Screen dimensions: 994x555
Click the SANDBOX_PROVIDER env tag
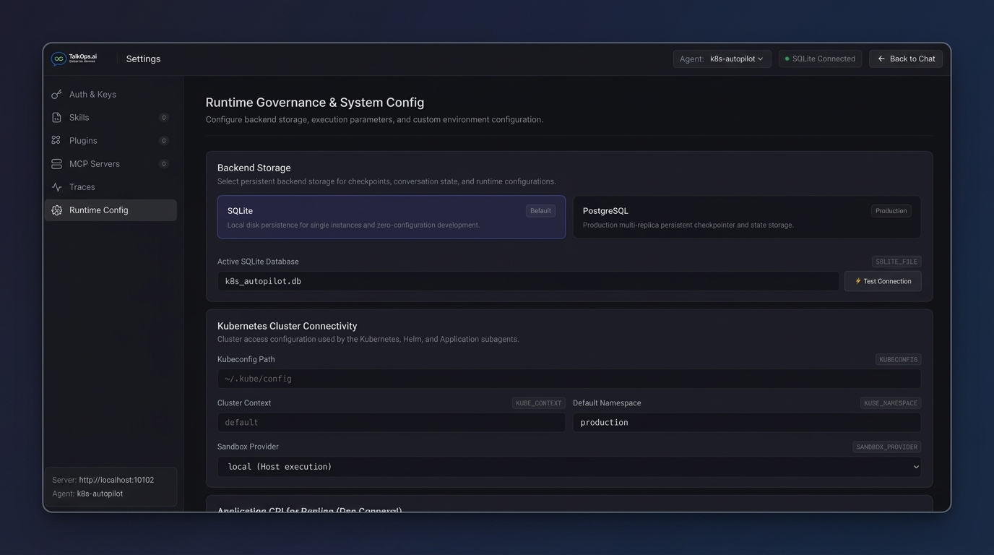pos(886,447)
